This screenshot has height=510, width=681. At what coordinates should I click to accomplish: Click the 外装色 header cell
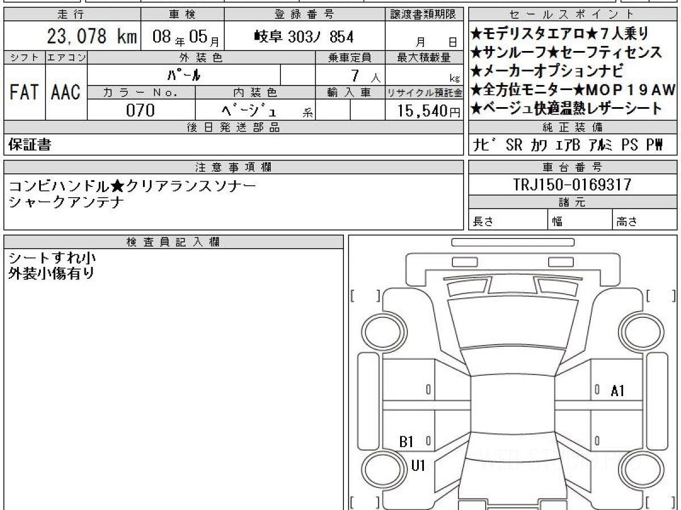(201, 57)
